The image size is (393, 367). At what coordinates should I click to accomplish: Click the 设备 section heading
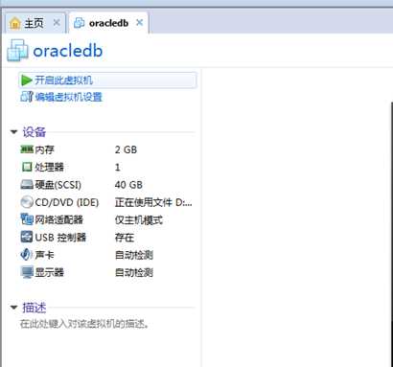[x=35, y=132]
